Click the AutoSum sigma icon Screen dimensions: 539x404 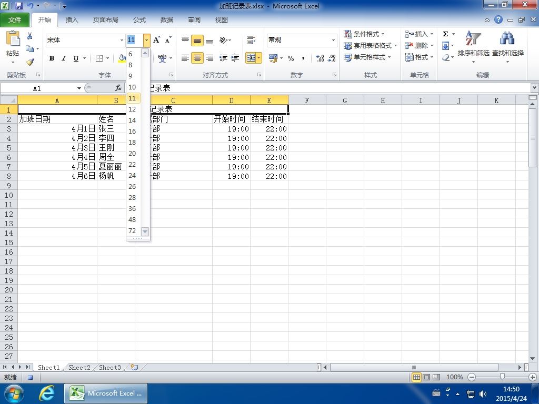[x=445, y=34]
